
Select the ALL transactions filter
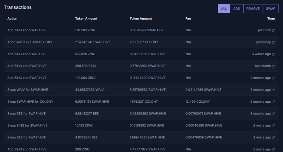224,9
